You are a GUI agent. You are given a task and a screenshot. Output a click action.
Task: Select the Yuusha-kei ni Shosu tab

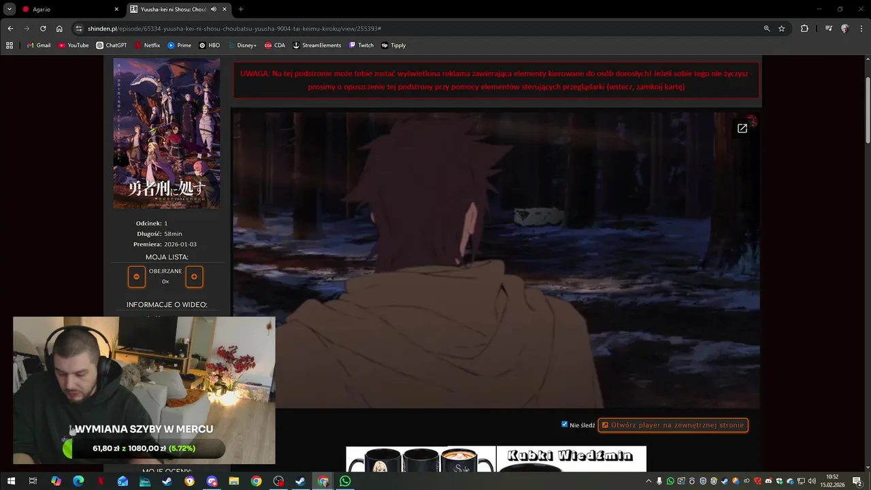coord(179,10)
